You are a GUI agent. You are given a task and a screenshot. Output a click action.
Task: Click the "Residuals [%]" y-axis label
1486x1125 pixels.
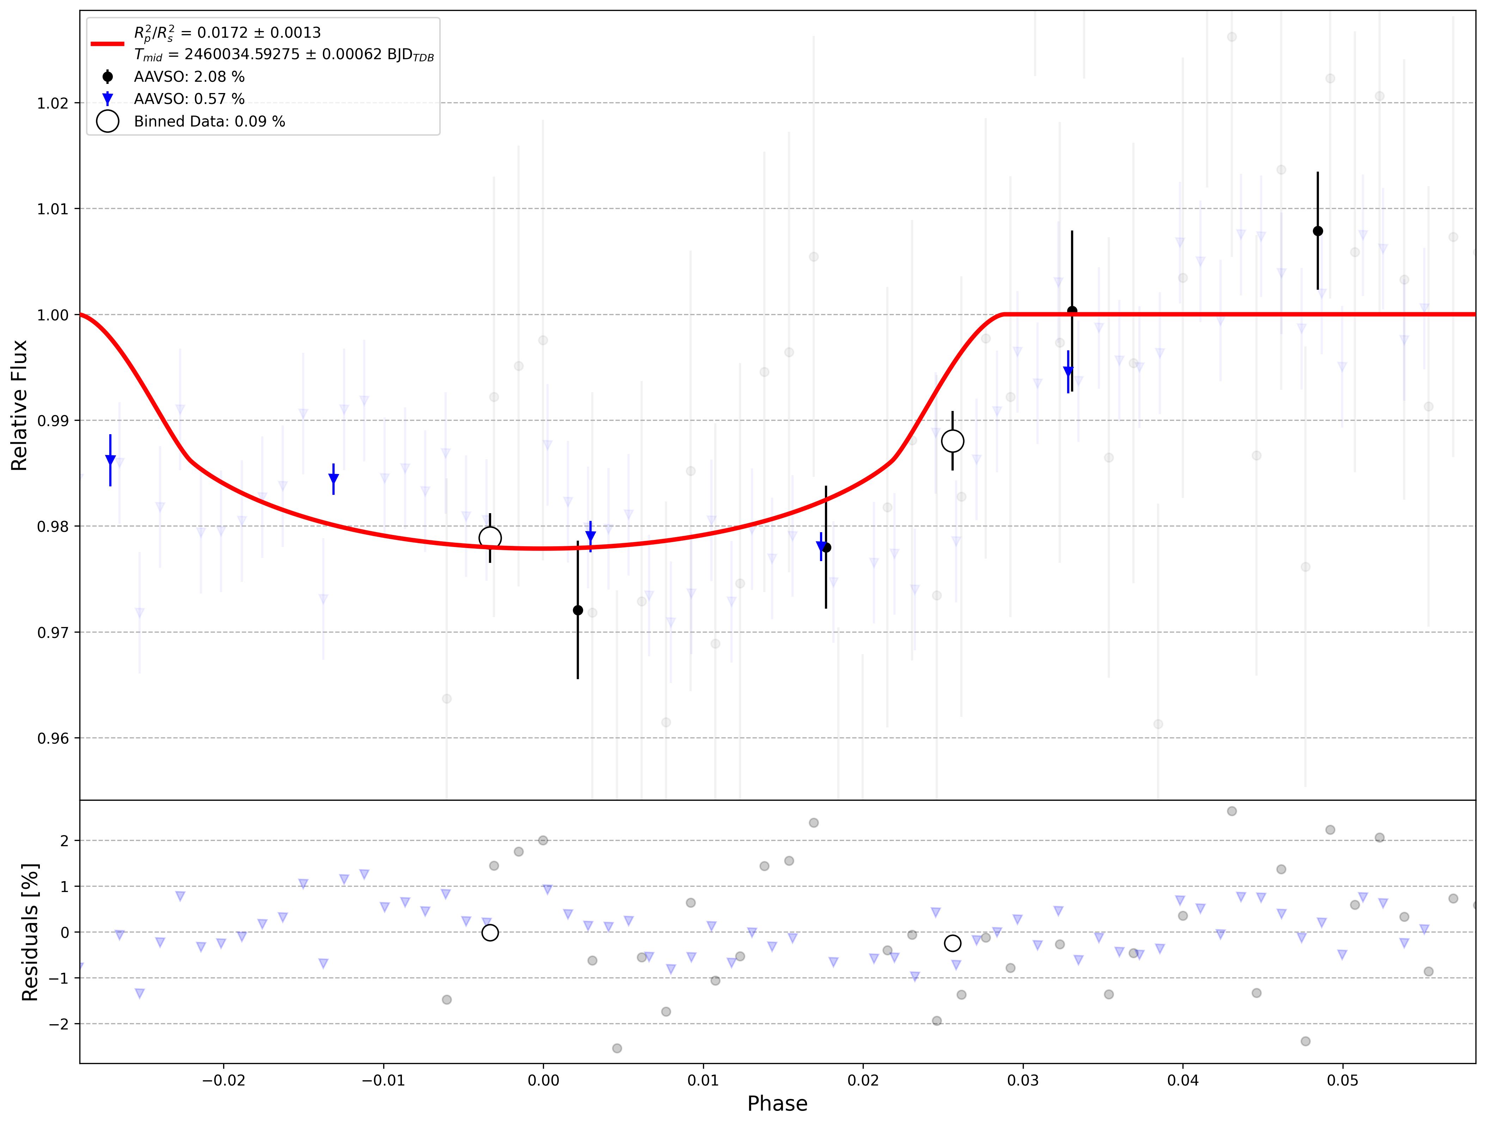click(30, 932)
